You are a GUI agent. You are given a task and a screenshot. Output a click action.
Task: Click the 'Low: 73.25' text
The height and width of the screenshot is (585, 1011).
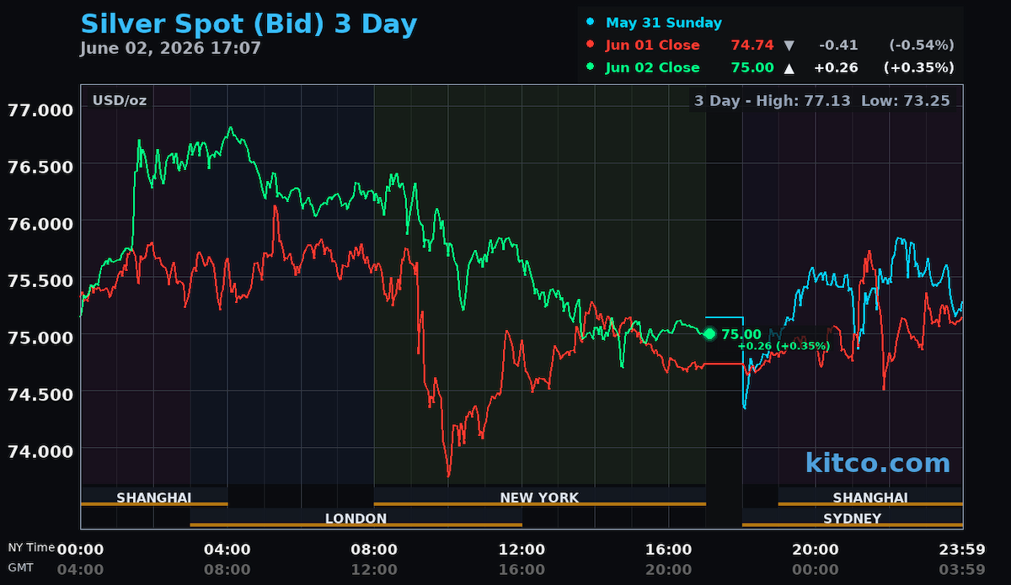[906, 101]
